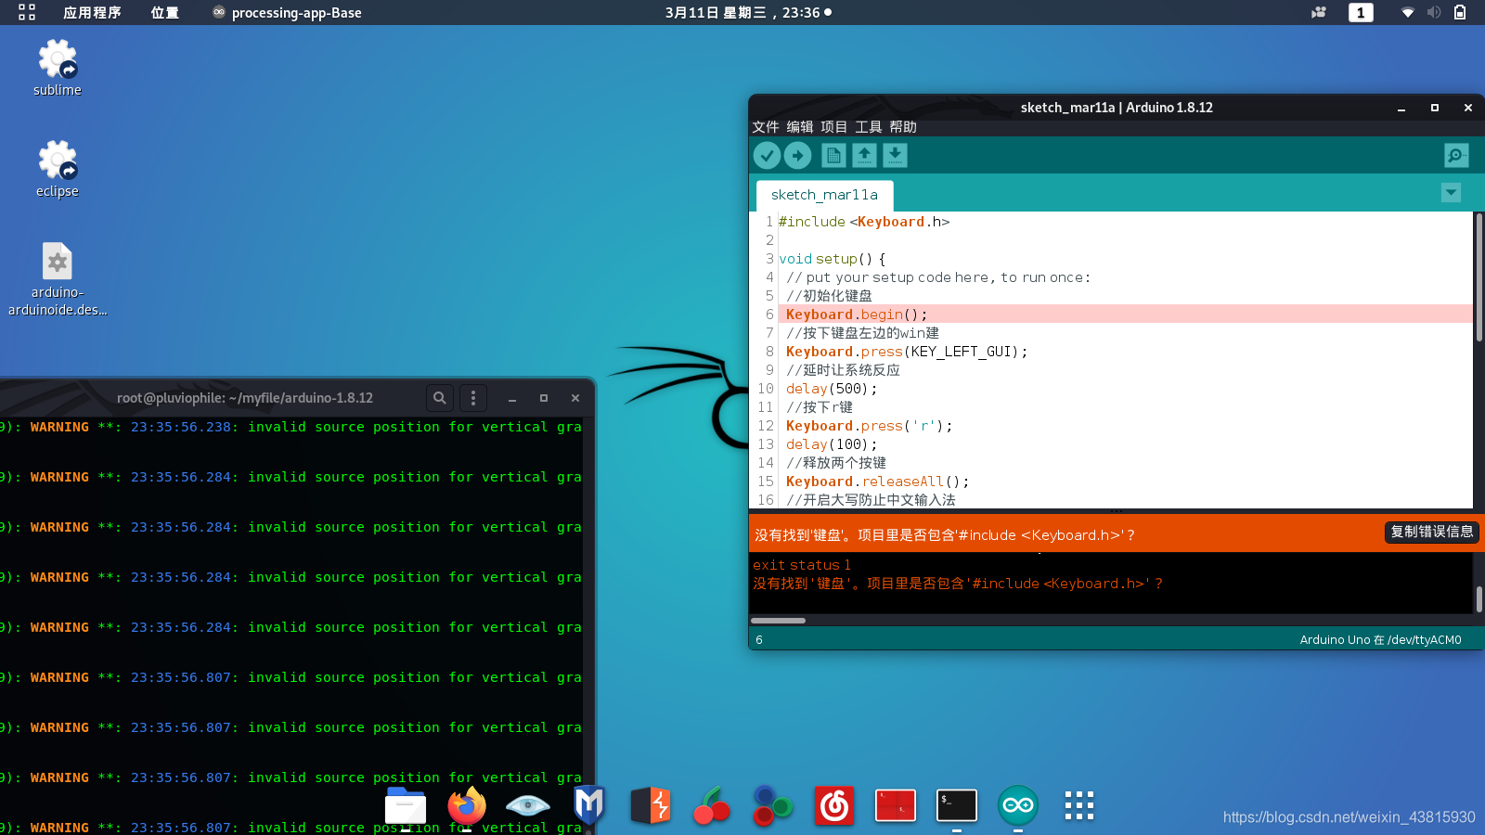The image size is (1485, 835).
Task: Minimize the terminal window
Action: pyautogui.click(x=512, y=398)
